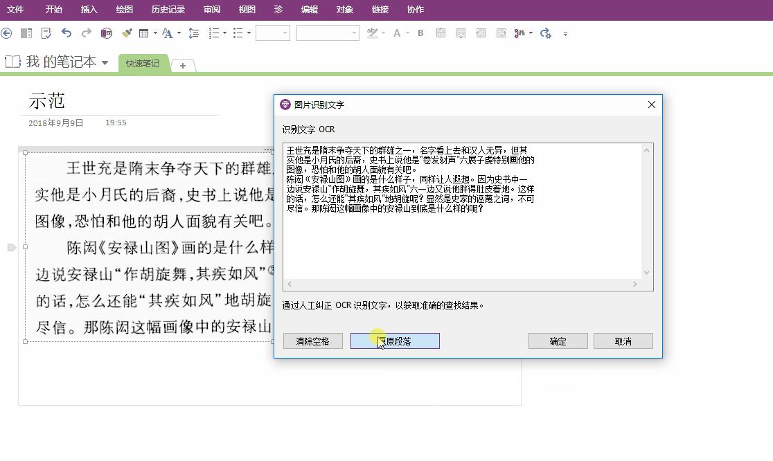Click insert table column left icon
Screen dimensions: 773x461
coord(481,33)
